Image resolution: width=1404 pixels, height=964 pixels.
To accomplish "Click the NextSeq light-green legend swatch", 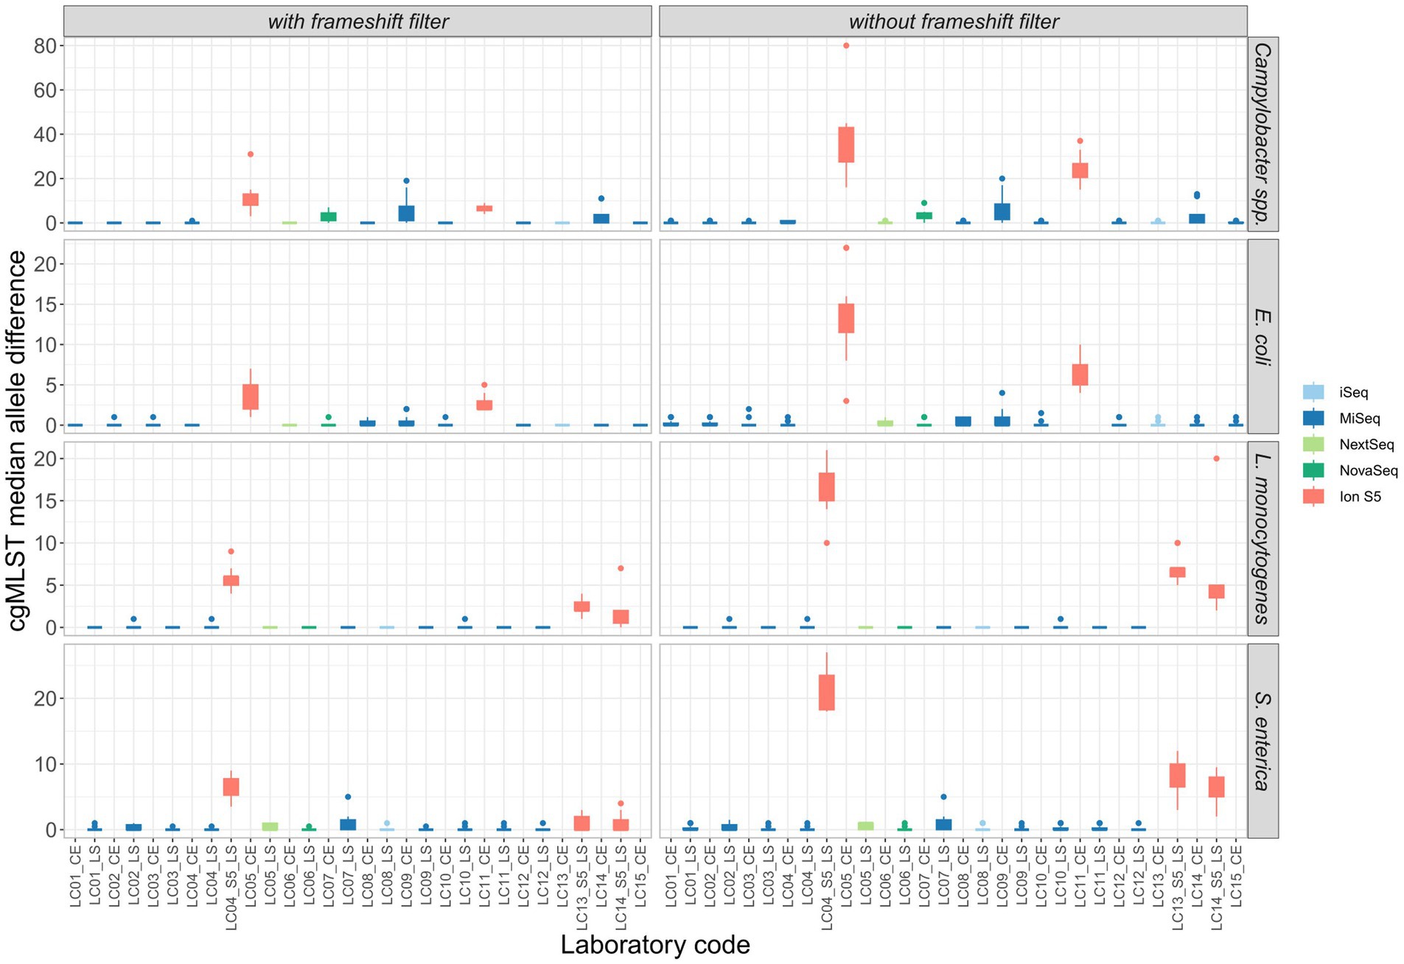I will [x=1313, y=444].
